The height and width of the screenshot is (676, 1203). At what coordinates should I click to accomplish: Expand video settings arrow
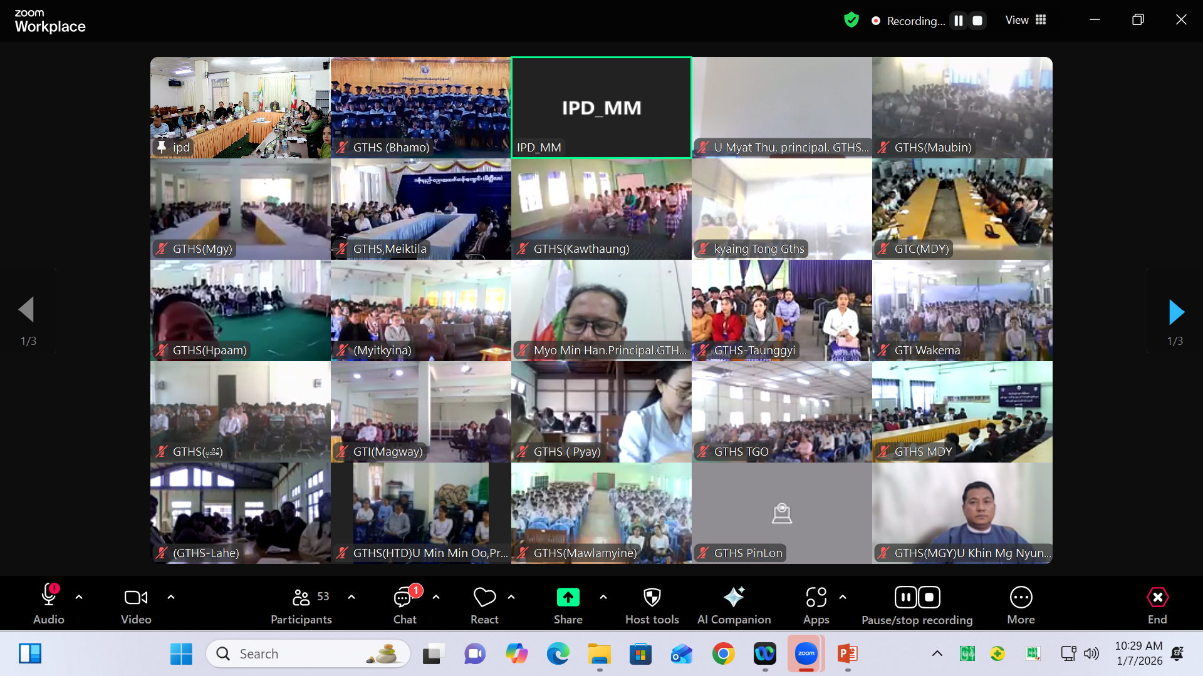click(171, 597)
